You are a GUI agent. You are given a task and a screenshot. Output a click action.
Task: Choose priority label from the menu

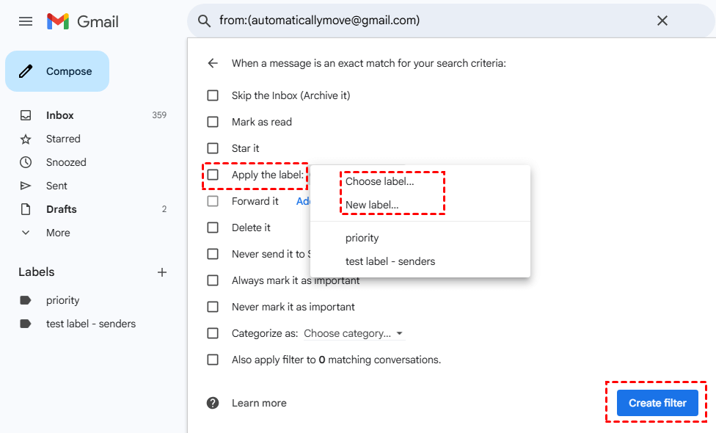pos(362,238)
